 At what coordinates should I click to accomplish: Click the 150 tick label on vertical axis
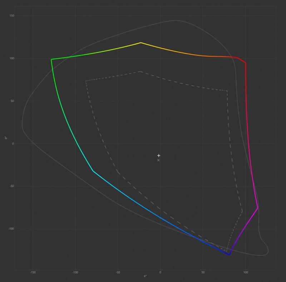tap(12, 16)
